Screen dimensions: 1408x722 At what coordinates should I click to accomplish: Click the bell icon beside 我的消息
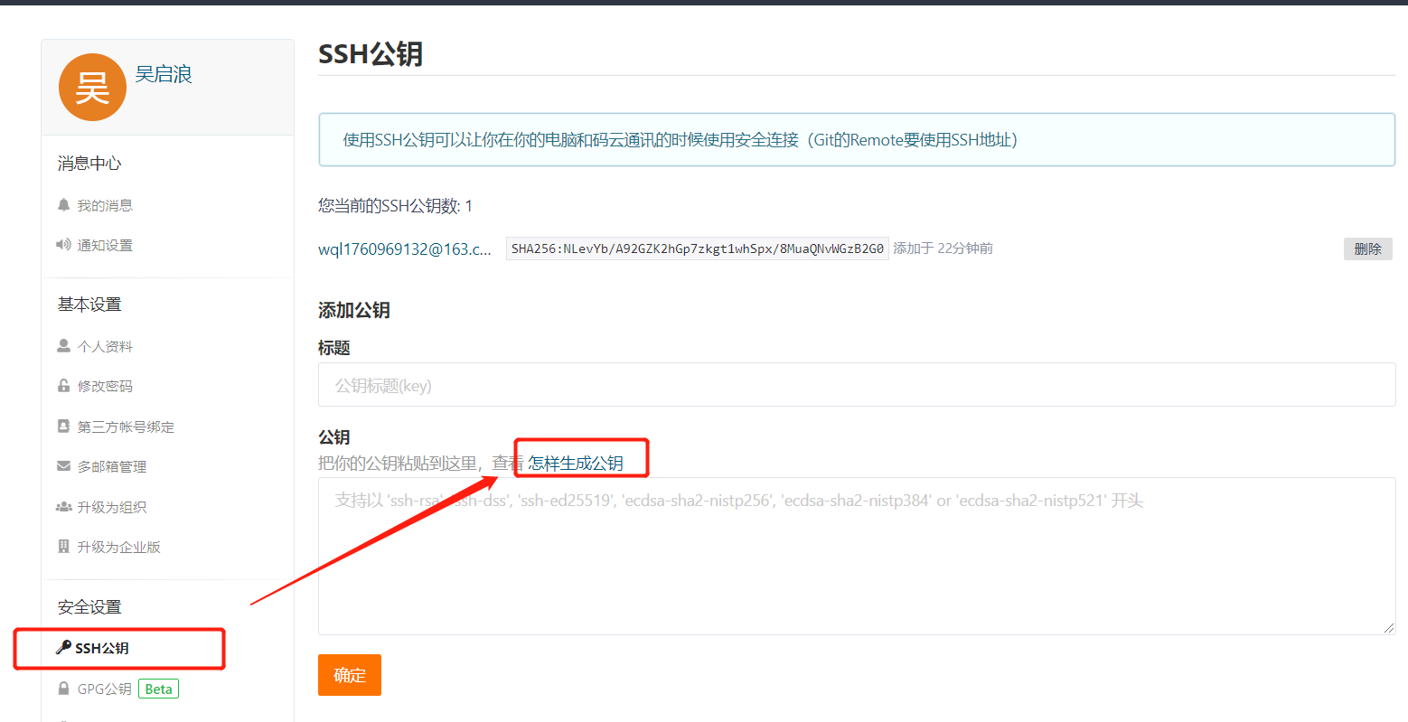(x=63, y=205)
